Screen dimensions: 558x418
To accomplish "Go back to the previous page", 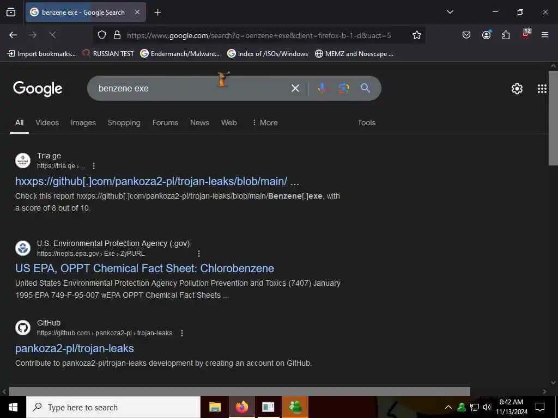I will tap(13, 35).
